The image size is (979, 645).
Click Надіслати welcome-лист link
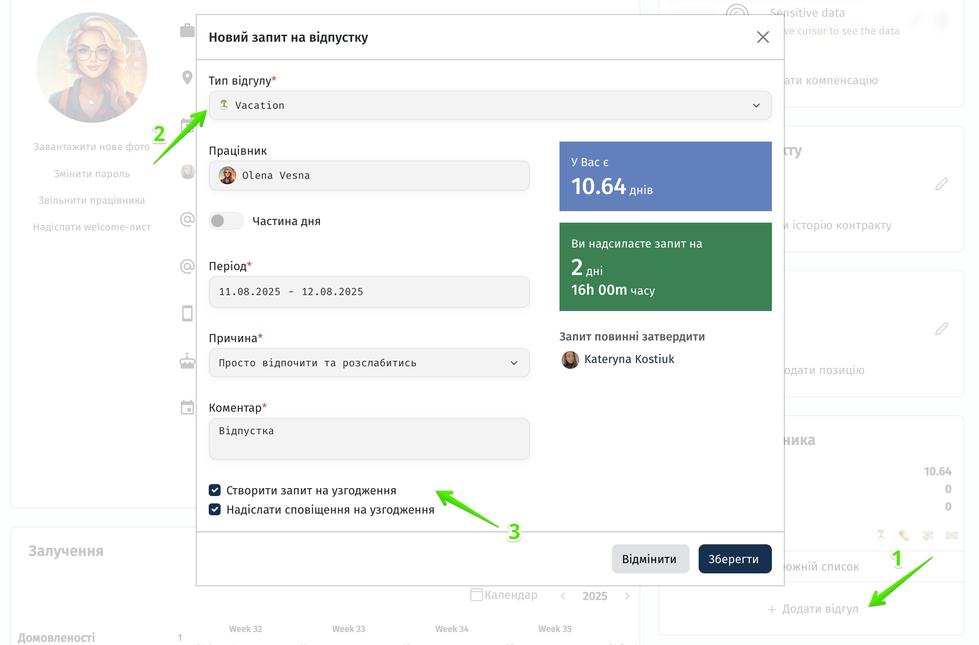[x=91, y=227]
